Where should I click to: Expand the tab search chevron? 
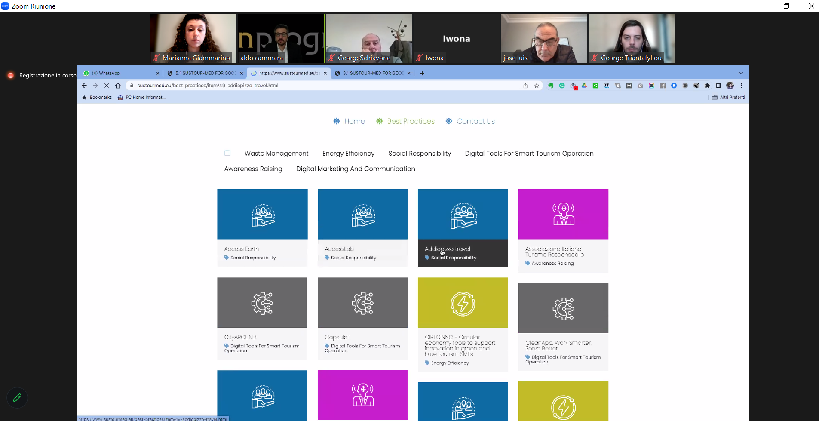[741, 73]
